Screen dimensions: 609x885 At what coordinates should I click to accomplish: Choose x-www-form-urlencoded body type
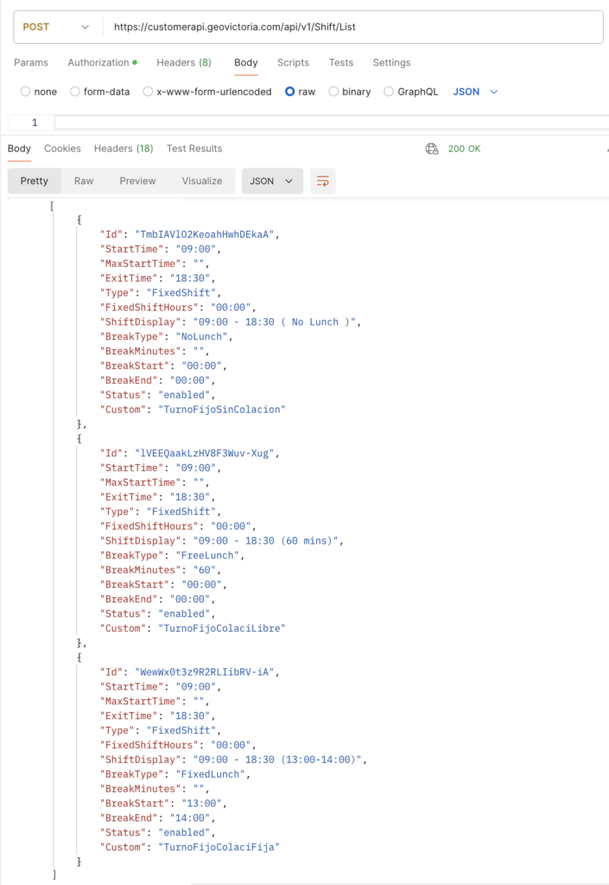point(149,92)
